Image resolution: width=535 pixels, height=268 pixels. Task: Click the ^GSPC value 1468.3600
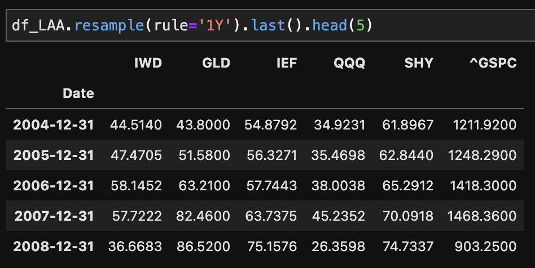point(482,216)
